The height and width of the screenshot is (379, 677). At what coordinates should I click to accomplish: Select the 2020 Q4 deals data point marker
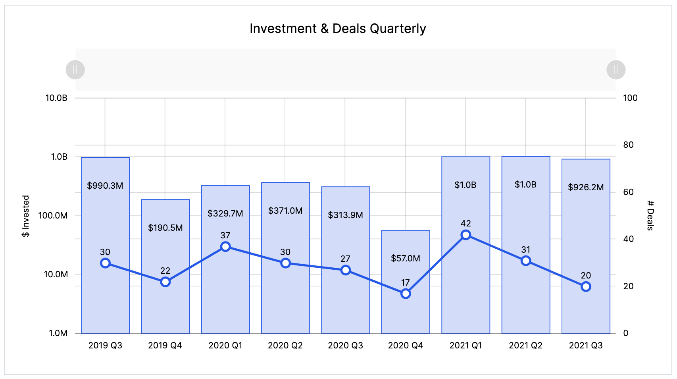(405, 293)
